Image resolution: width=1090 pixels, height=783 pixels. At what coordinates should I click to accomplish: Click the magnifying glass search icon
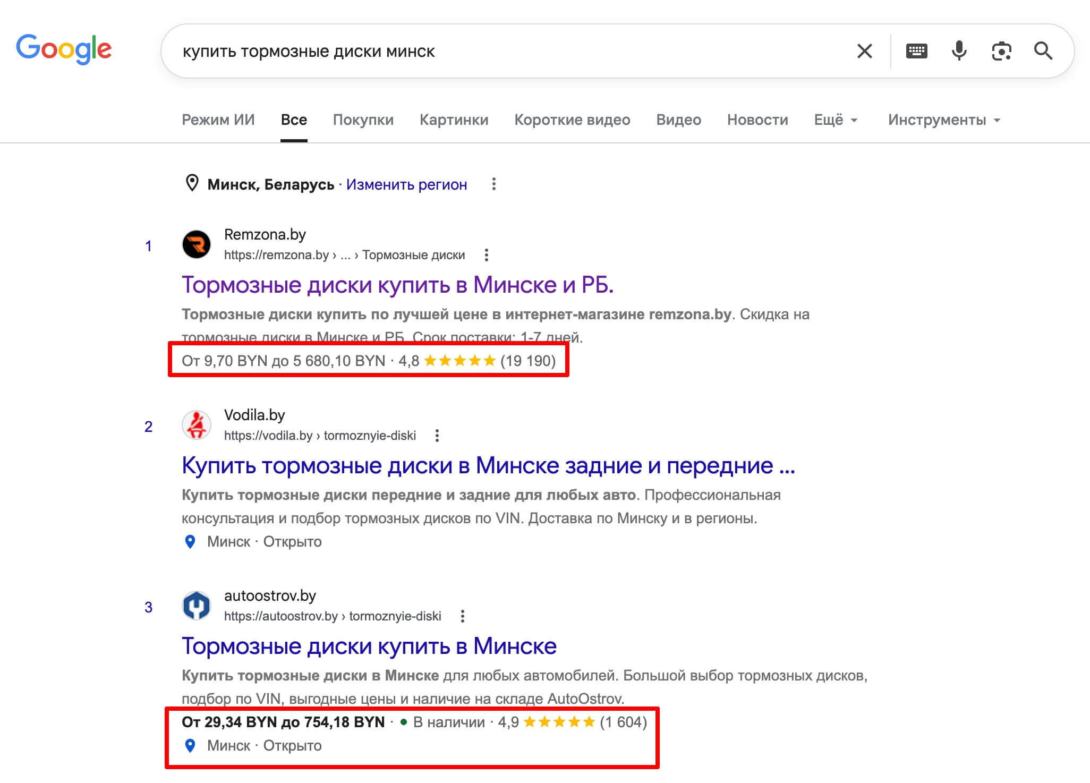[x=1043, y=51]
